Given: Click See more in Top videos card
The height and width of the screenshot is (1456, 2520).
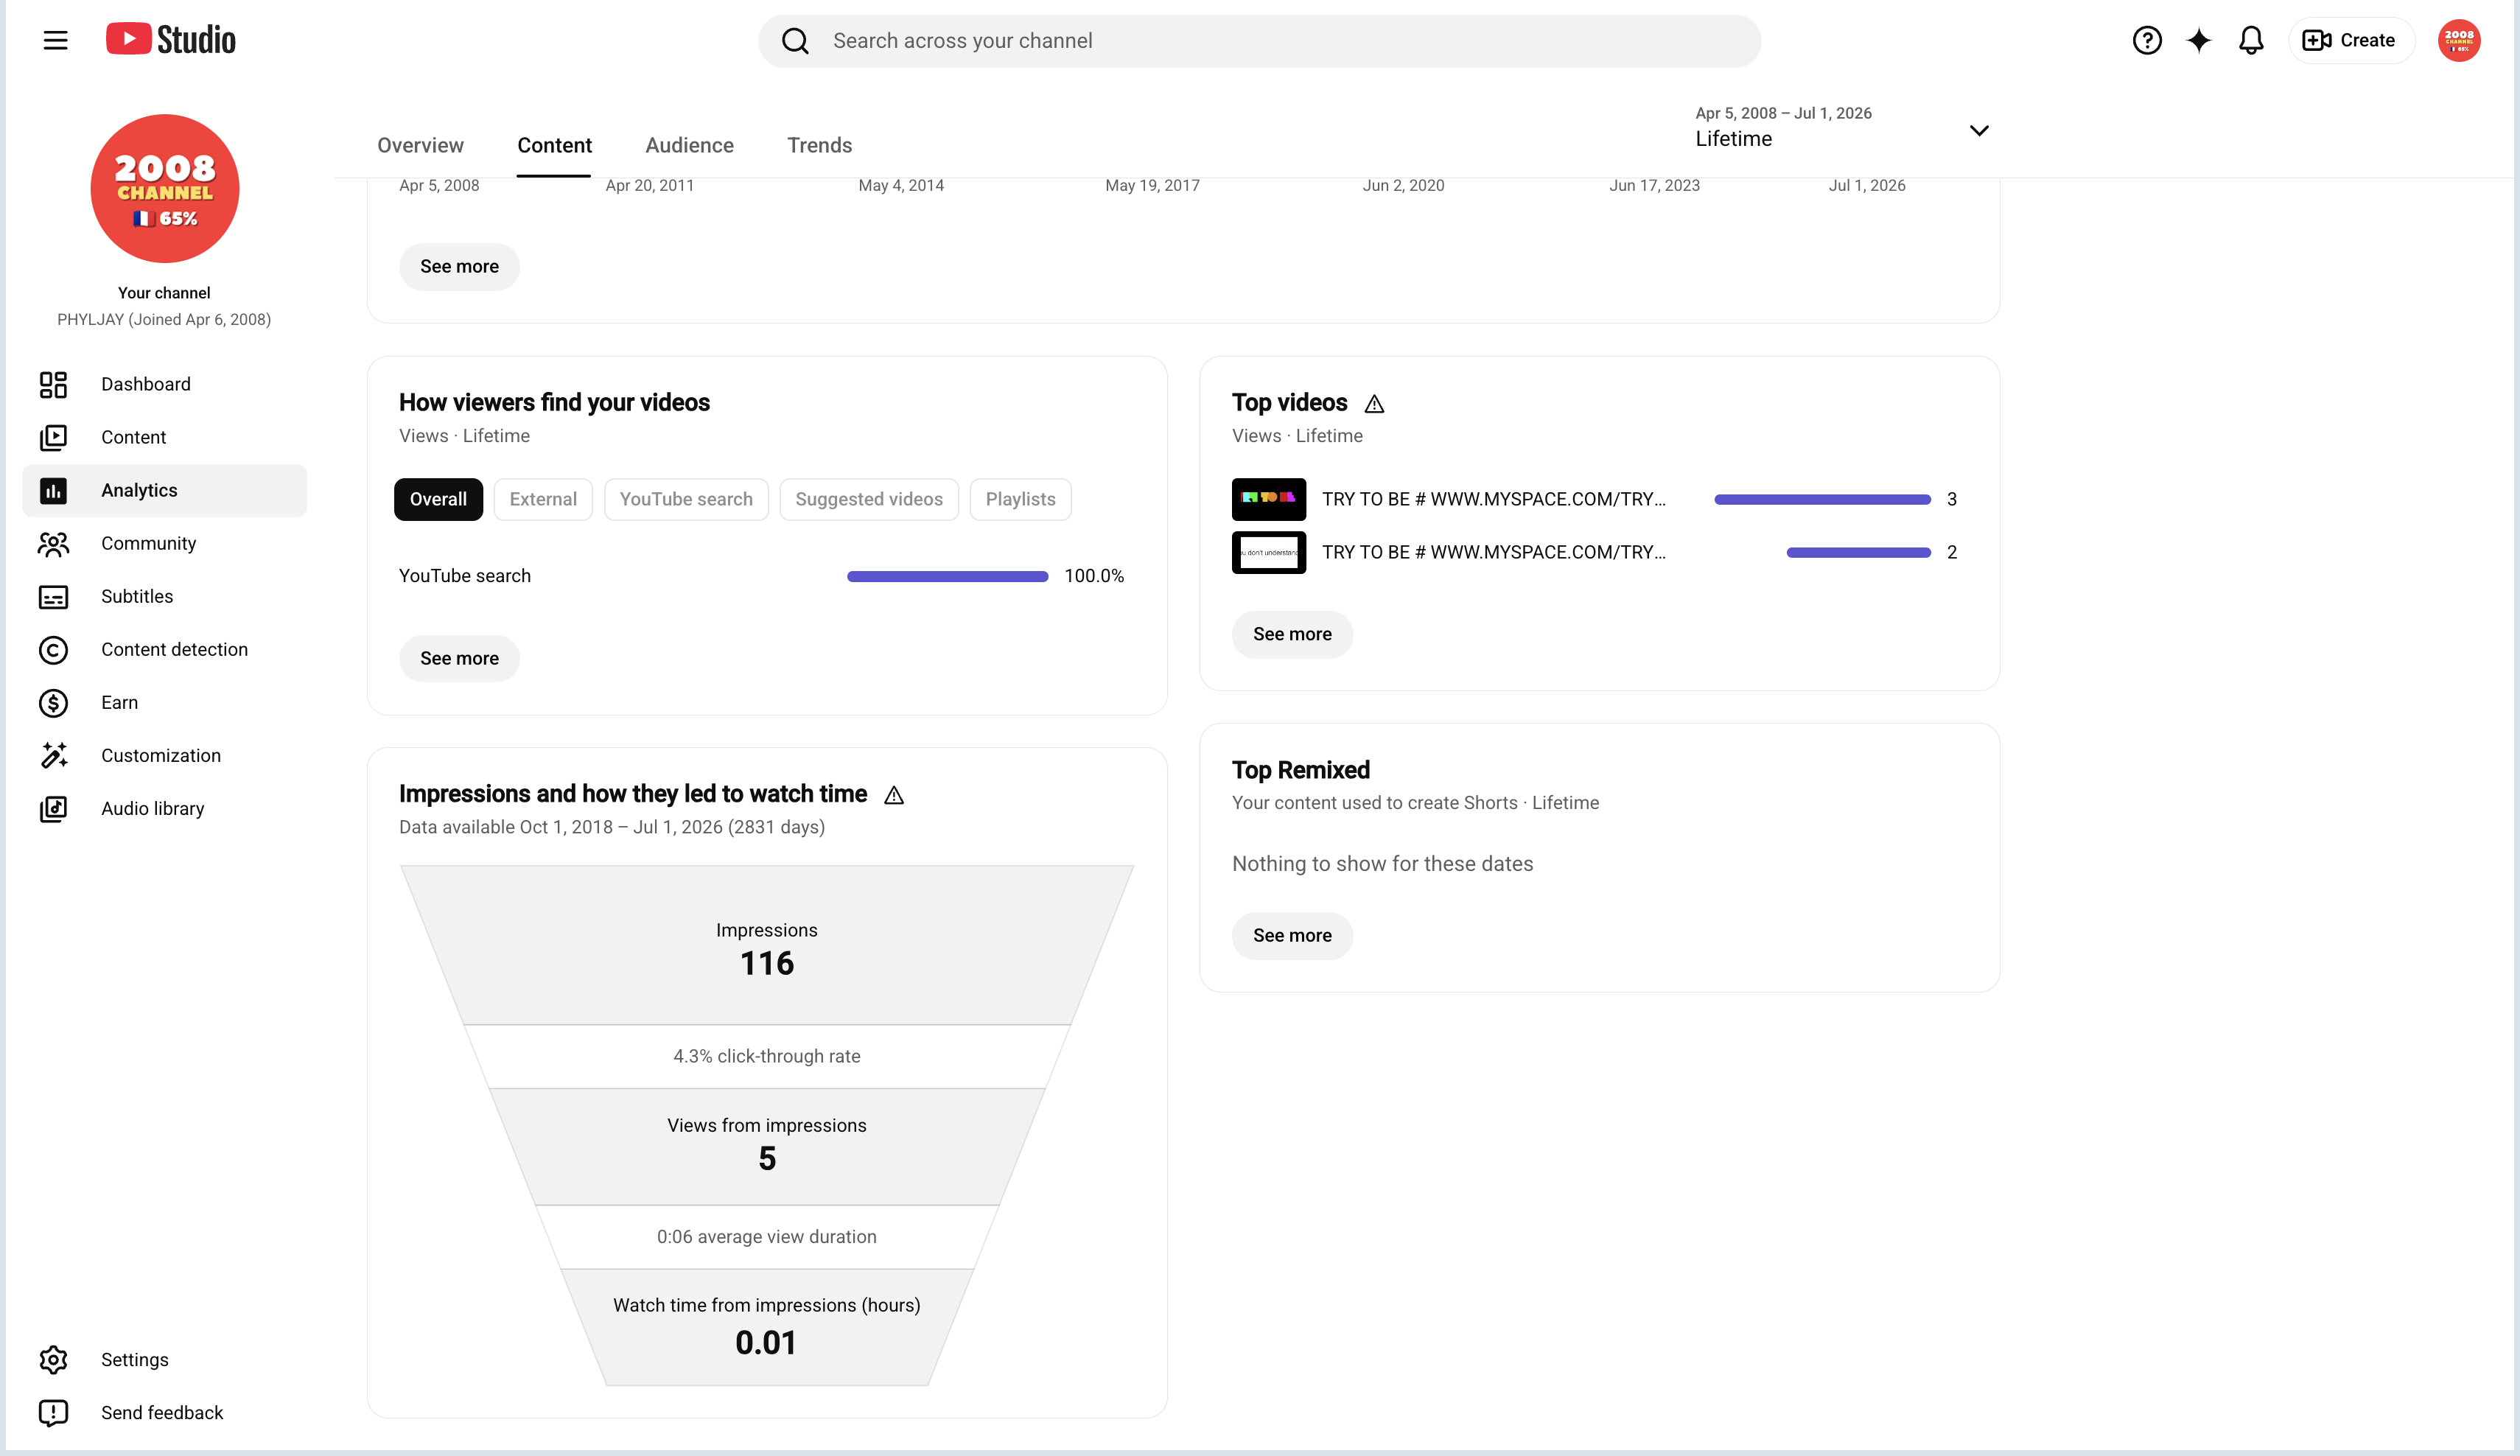Looking at the screenshot, I should tap(1292, 634).
